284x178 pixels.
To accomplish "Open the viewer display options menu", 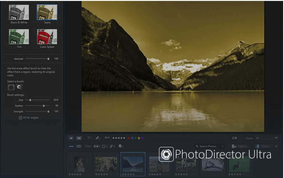I will [x=234, y=138].
